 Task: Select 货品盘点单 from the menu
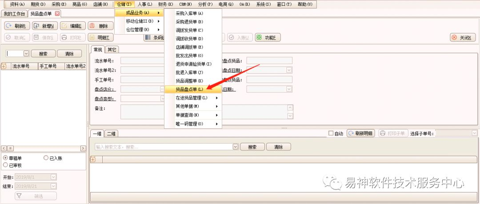[189, 90]
